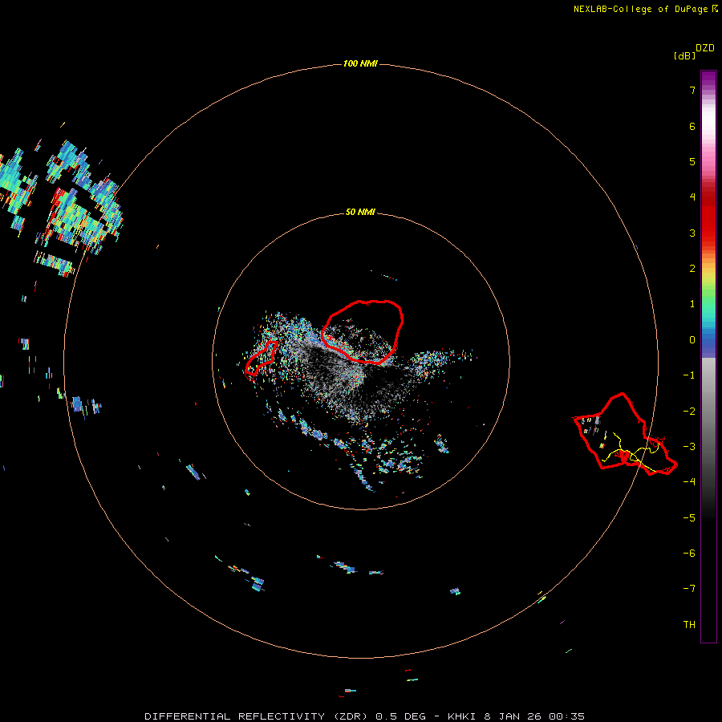The height and width of the screenshot is (722, 722).
Task: Click the small red island outline west of center
Action: click(262, 359)
